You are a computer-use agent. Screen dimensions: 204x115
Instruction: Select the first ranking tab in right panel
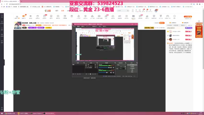pyautogui.click(x=169, y=25)
